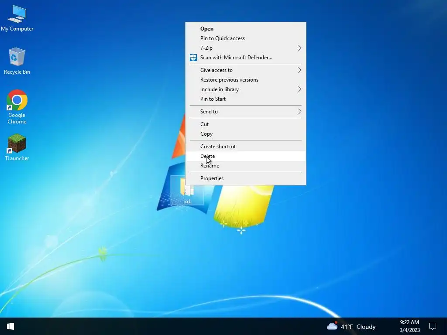Open the Windows Start button
The height and width of the screenshot is (335, 447).
tap(10, 326)
